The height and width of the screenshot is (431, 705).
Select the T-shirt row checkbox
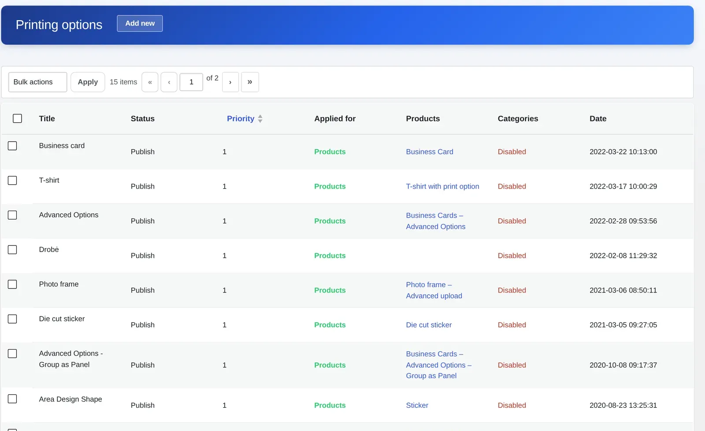pyautogui.click(x=12, y=180)
